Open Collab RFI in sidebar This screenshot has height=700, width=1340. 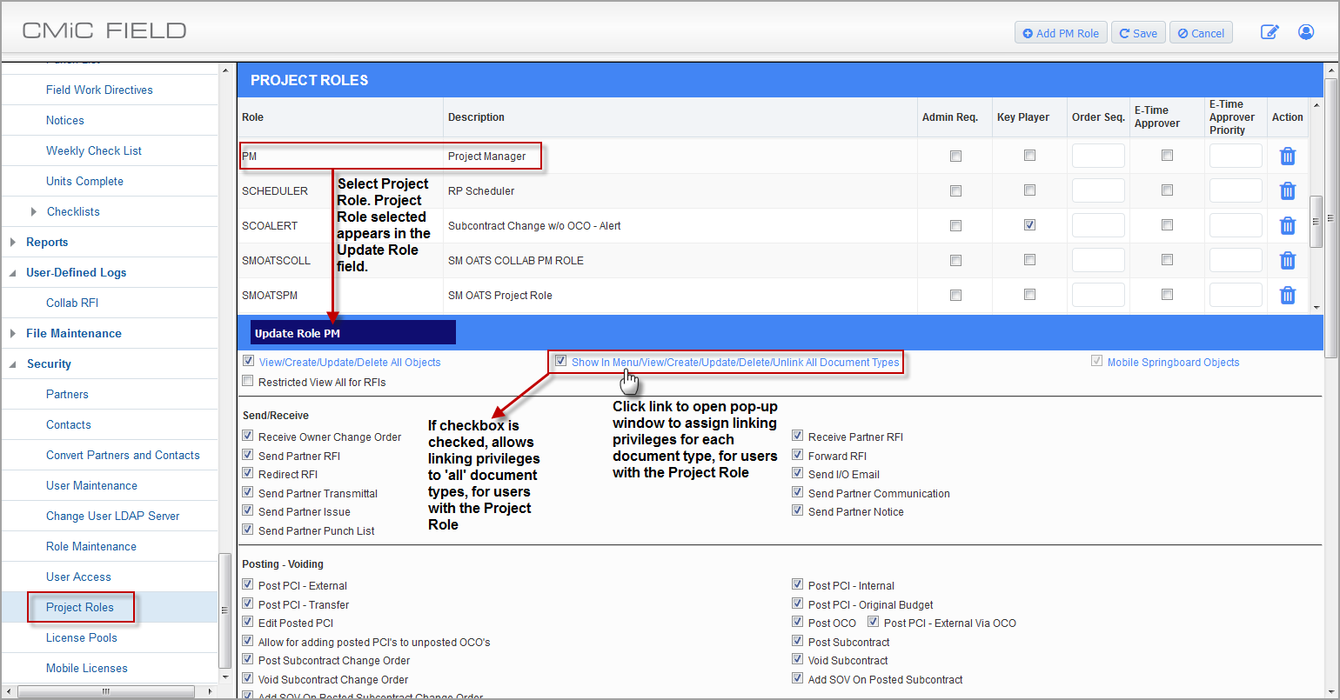click(72, 303)
